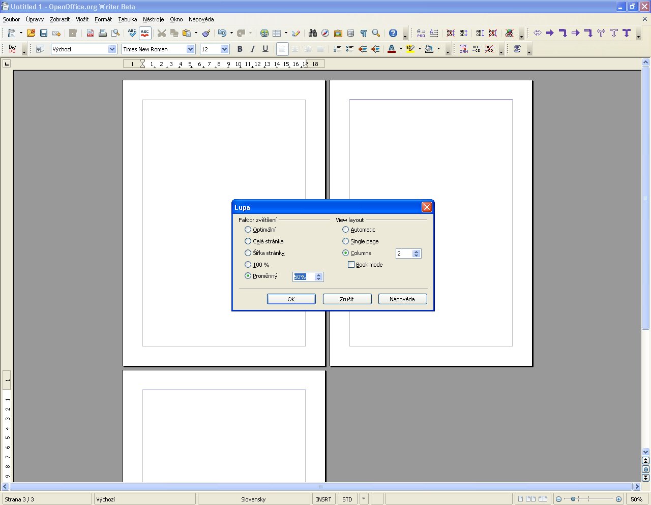Toggle numbered list icon
Image resolution: width=651 pixels, height=505 pixels.
coord(337,49)
